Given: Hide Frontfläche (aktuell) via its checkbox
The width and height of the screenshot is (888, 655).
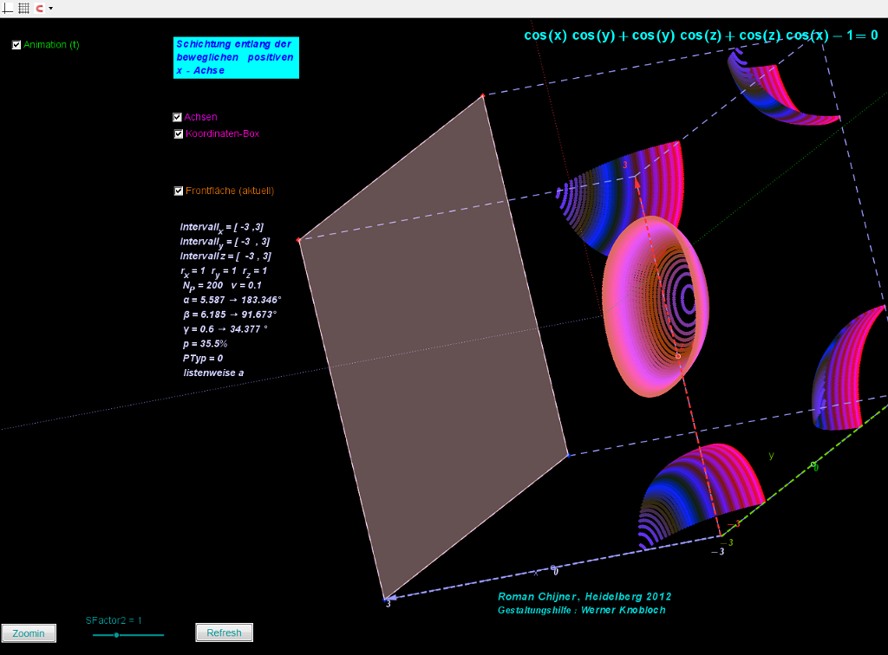Looking at the screenshot, I should pyautogui.click(x=179, y=191).
